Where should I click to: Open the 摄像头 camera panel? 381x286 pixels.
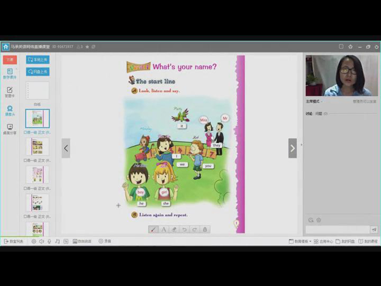[10, 111]
